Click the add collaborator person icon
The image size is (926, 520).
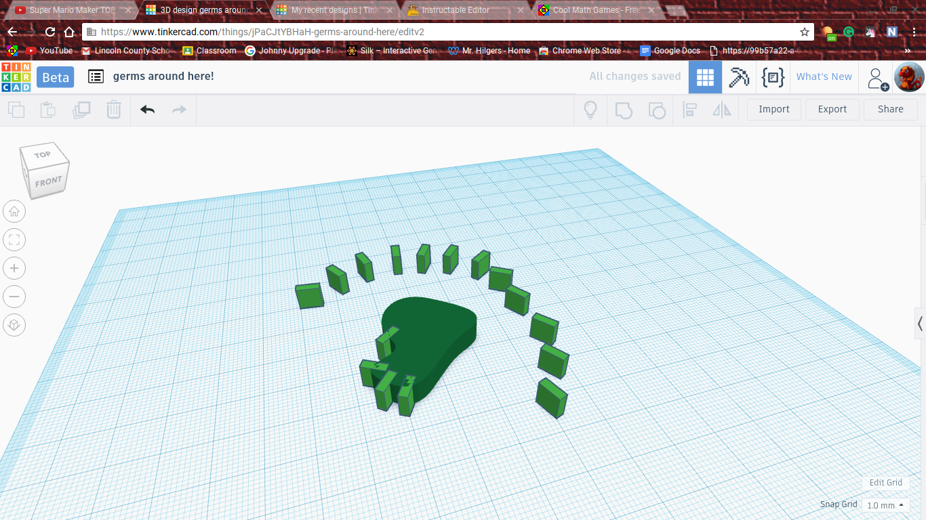tap(878, 79)
